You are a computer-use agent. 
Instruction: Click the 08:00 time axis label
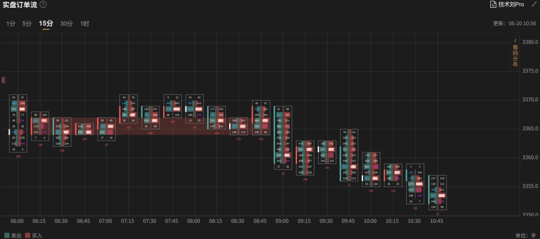194,221
